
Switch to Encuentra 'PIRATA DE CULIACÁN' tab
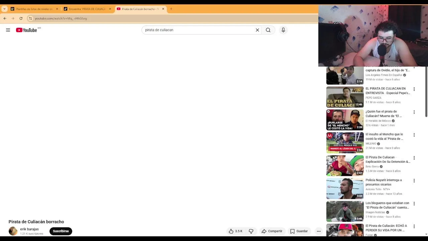[87, 9]
